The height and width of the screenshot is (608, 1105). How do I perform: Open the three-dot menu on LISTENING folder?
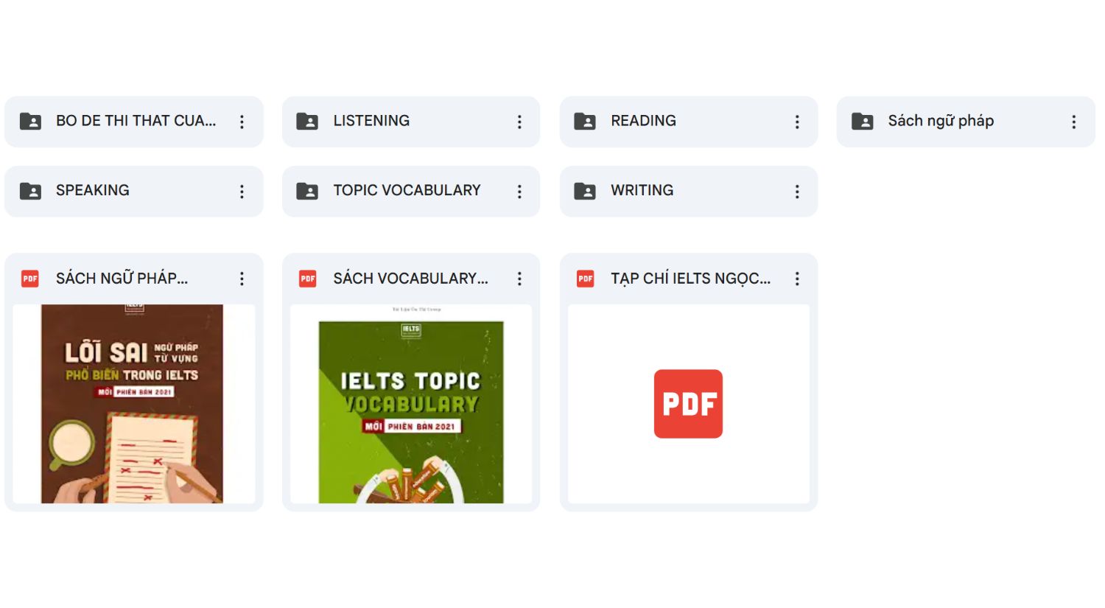tap(519, 122)
